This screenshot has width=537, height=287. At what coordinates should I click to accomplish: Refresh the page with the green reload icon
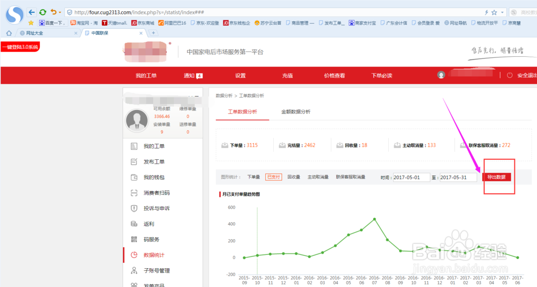click(43, 12)
